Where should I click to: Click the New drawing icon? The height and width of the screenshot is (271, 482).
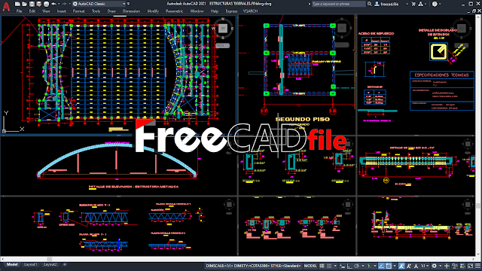coord(17,4)
